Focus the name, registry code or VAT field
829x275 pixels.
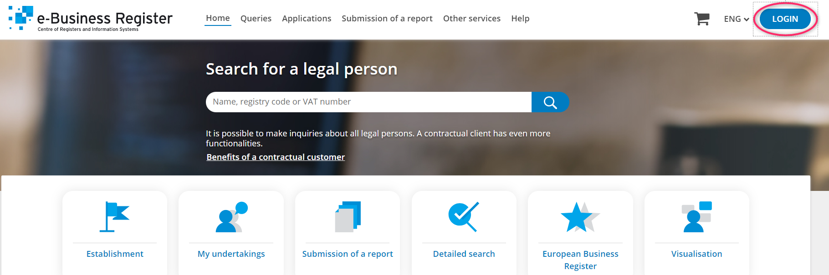[x=369, y=102]
